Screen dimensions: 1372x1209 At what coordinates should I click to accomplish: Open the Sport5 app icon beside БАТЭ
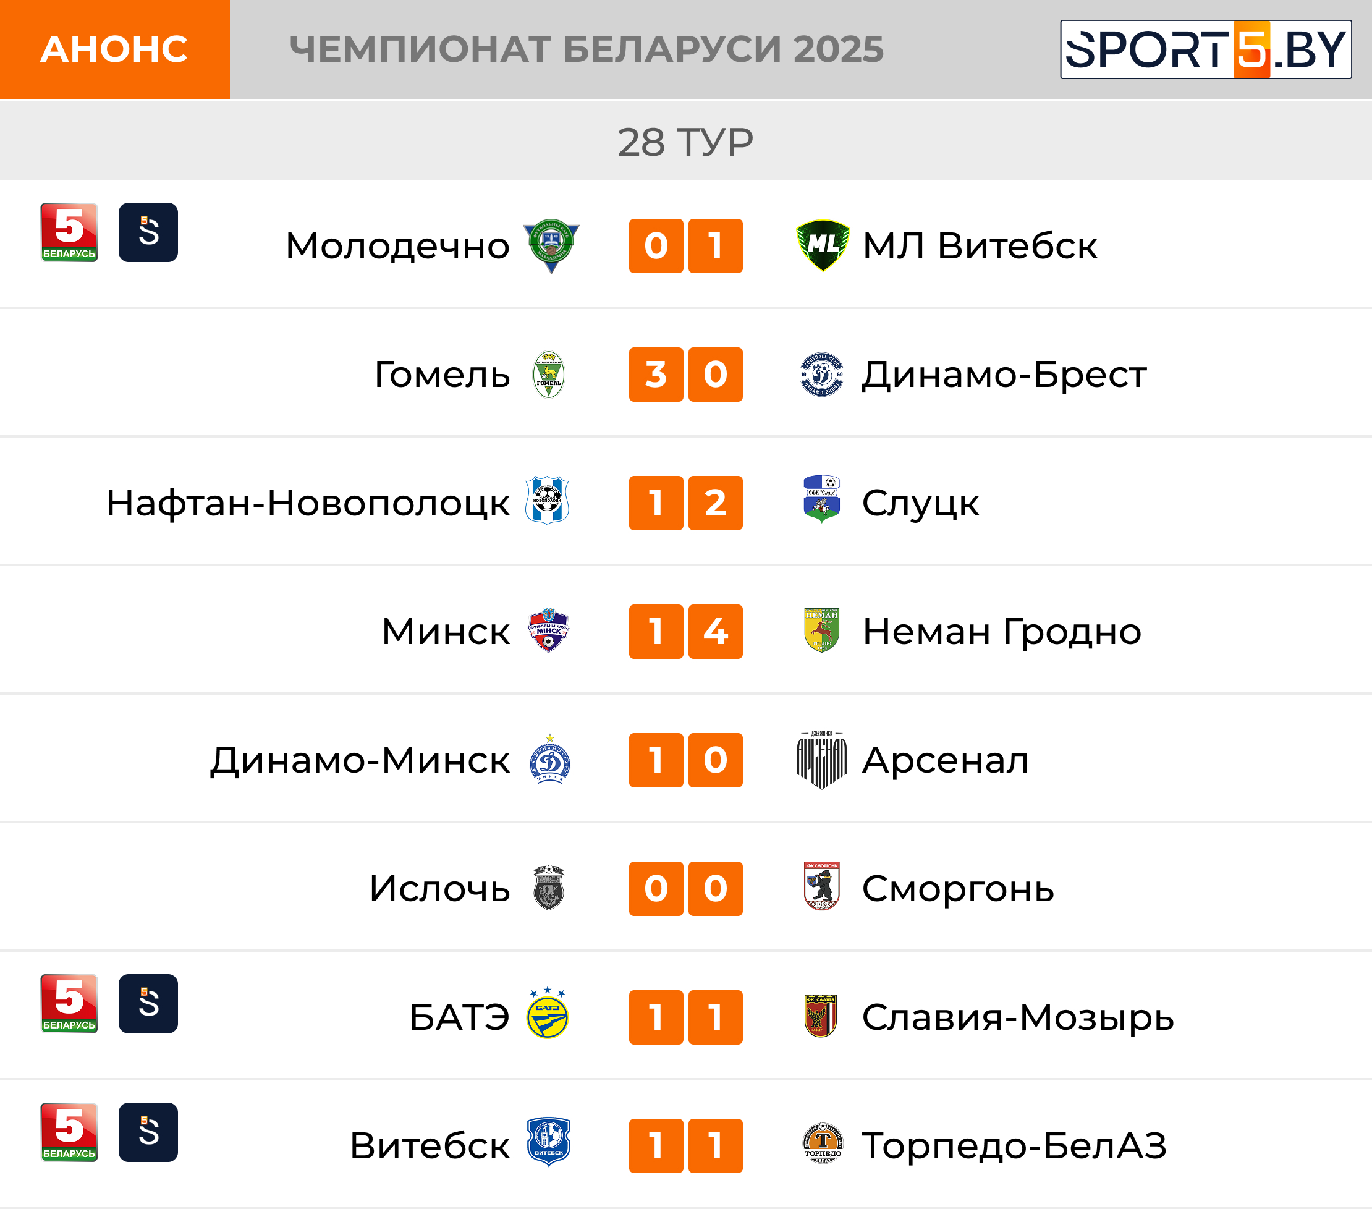click(148, 1003)
